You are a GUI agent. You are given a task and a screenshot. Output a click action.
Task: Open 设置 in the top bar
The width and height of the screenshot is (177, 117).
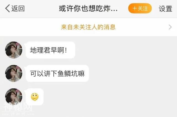(x=165, y=9)
